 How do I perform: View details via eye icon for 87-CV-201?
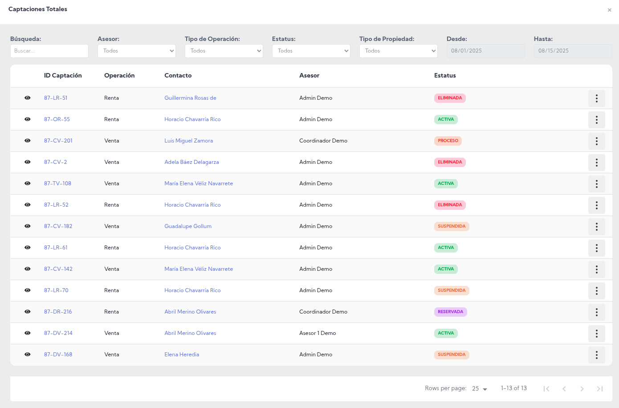tap(28, 141)
